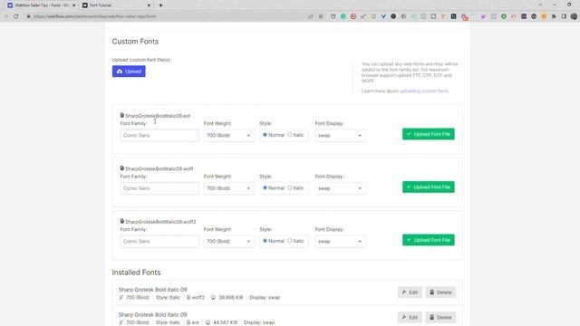
Task: Click the site lock icon in address bar
Action: click(28, 16)
